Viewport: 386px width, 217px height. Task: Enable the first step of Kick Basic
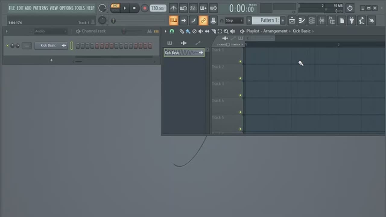coord(78,46)
